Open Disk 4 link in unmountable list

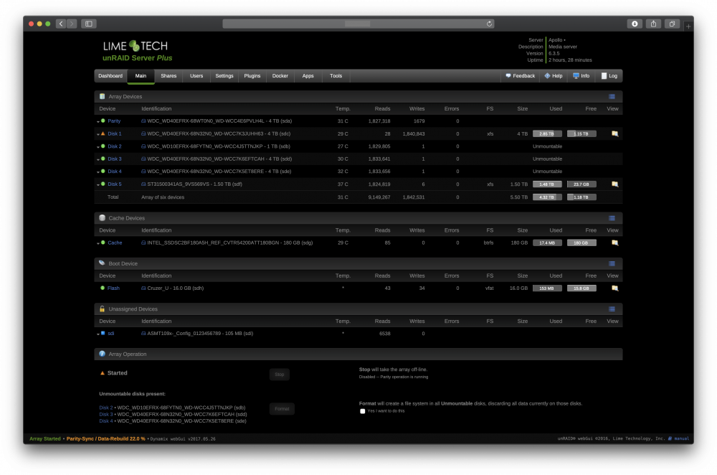(x=105, y=421)
